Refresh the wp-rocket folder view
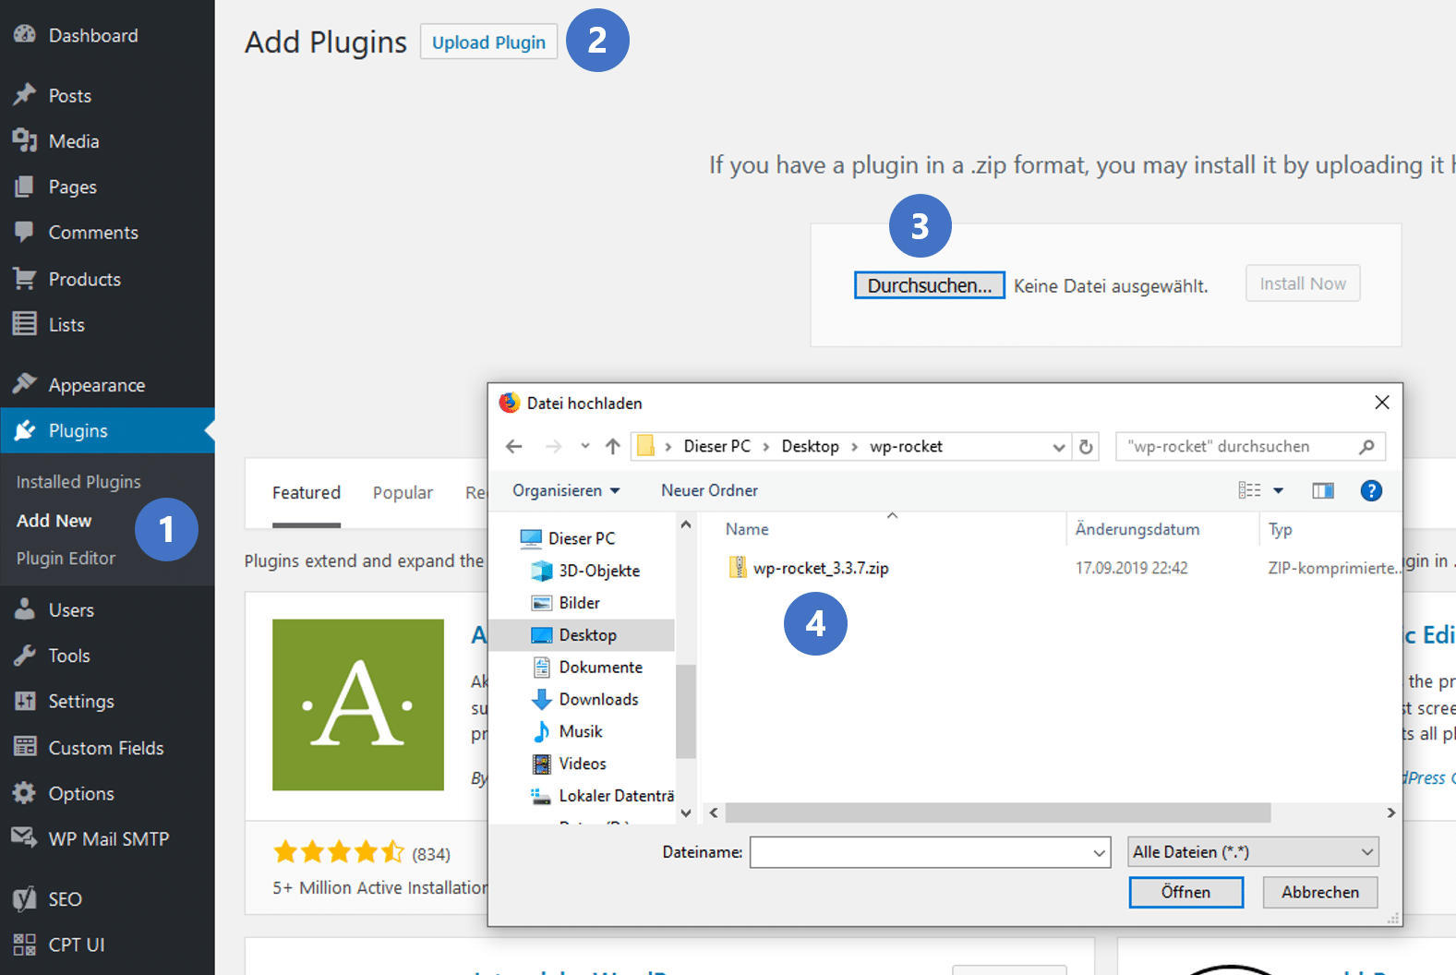This screenshot has height=975, width=1456. [1087, 447]
